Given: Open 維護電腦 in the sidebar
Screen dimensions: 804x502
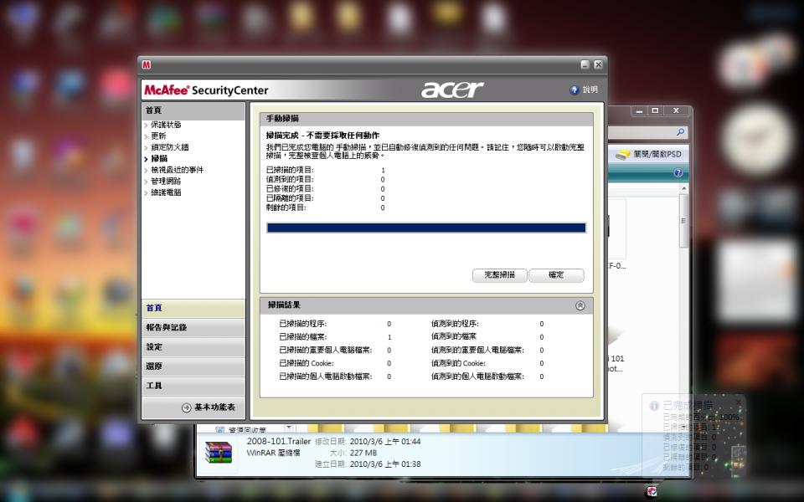Looking at the screenshot, I should (x=166, y=192).
